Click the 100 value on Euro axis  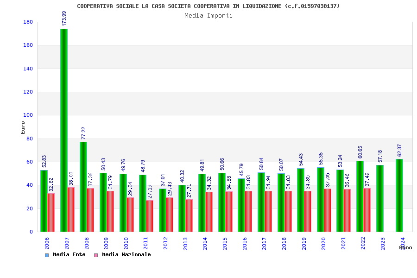point(28,115)
